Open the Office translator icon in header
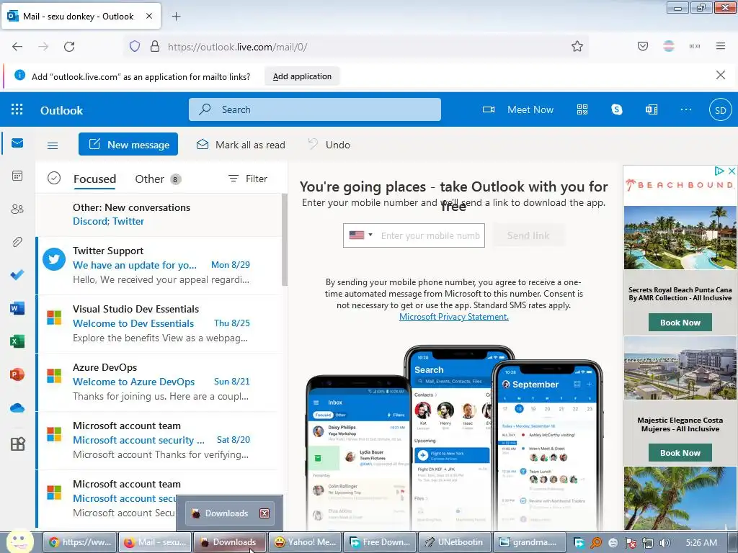 [652, 109]
